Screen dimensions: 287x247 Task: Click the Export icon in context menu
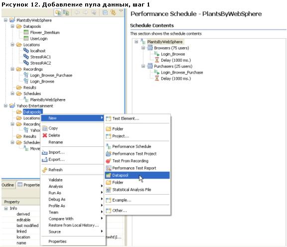pos(45,160)
